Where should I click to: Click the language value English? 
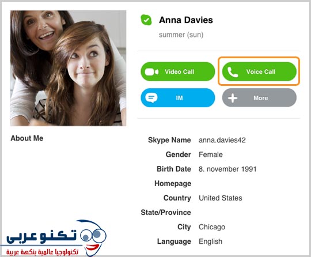pos(210,241)
